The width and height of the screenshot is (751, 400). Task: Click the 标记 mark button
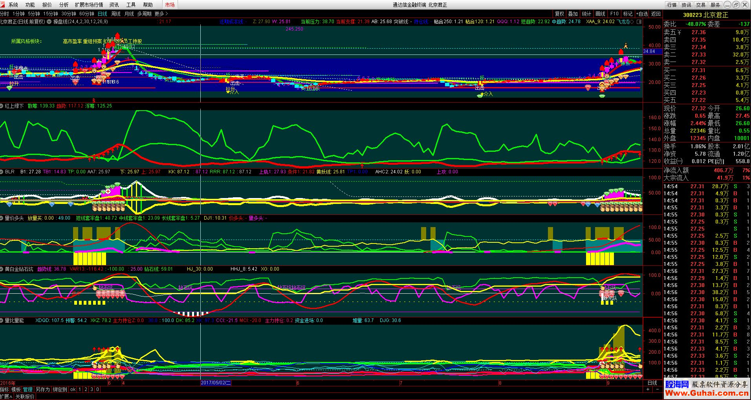point(628,14)
